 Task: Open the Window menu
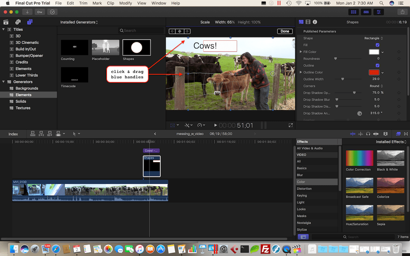[159, 3]
